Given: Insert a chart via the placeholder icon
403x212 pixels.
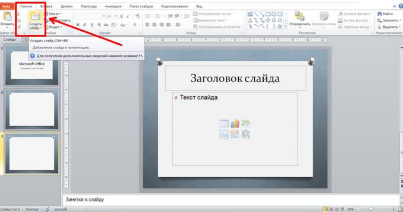Looking at the screenshot, I should (x=234, y=123).
